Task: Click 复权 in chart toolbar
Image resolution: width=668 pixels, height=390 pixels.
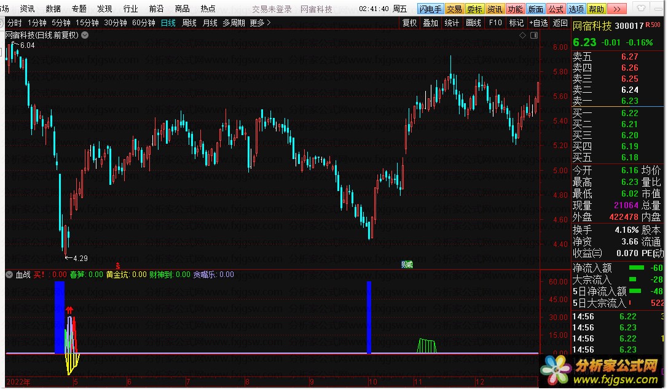Action: point(409,23)
